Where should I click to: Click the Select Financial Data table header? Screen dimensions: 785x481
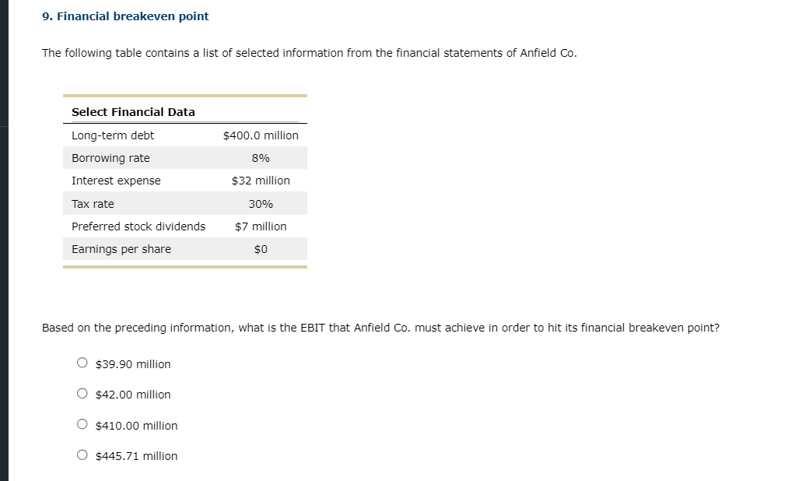(133, 112)
